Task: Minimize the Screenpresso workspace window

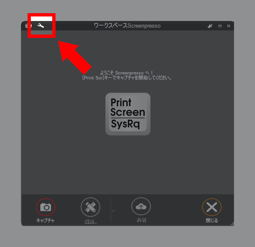Action: click(220, 26)
